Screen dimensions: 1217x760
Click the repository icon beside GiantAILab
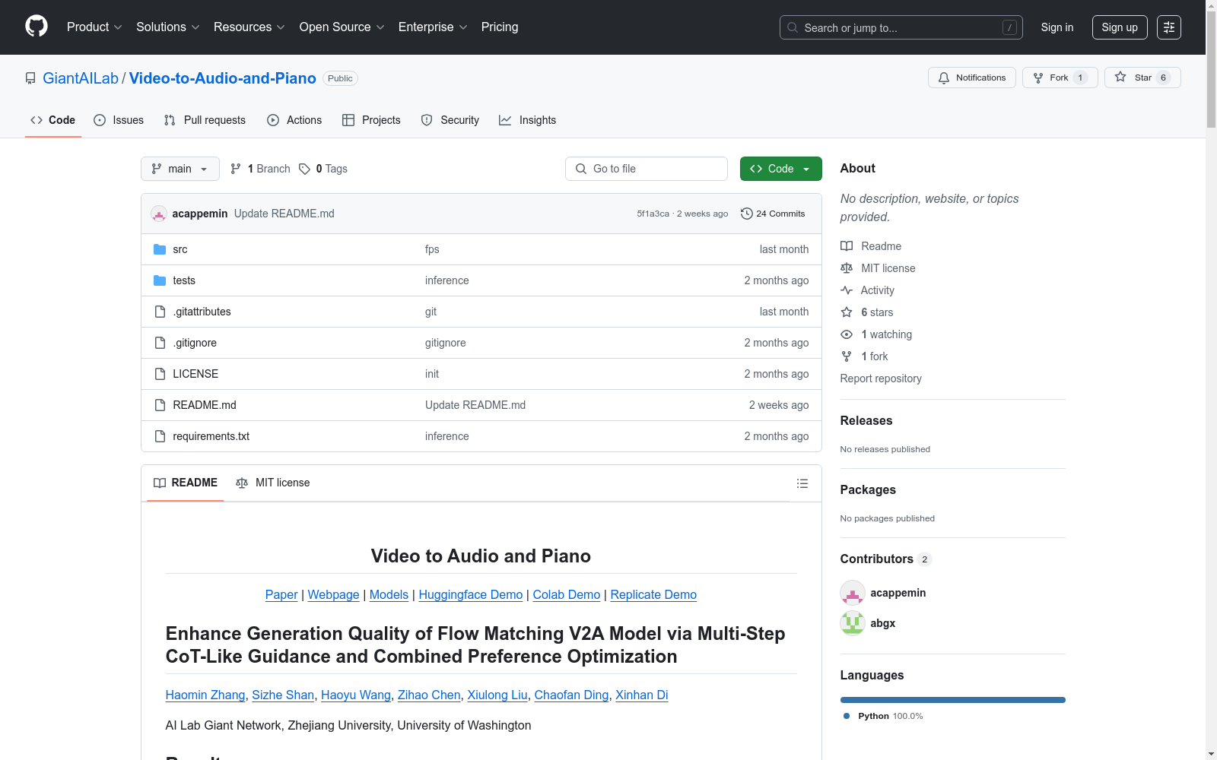(30, 78)
